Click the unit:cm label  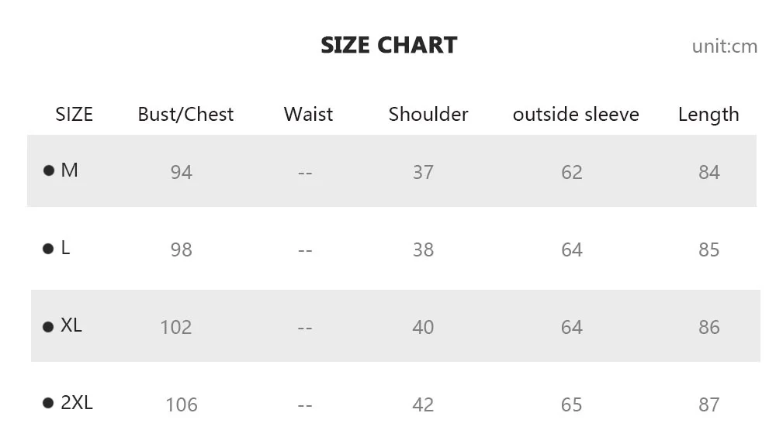(725, 46)
